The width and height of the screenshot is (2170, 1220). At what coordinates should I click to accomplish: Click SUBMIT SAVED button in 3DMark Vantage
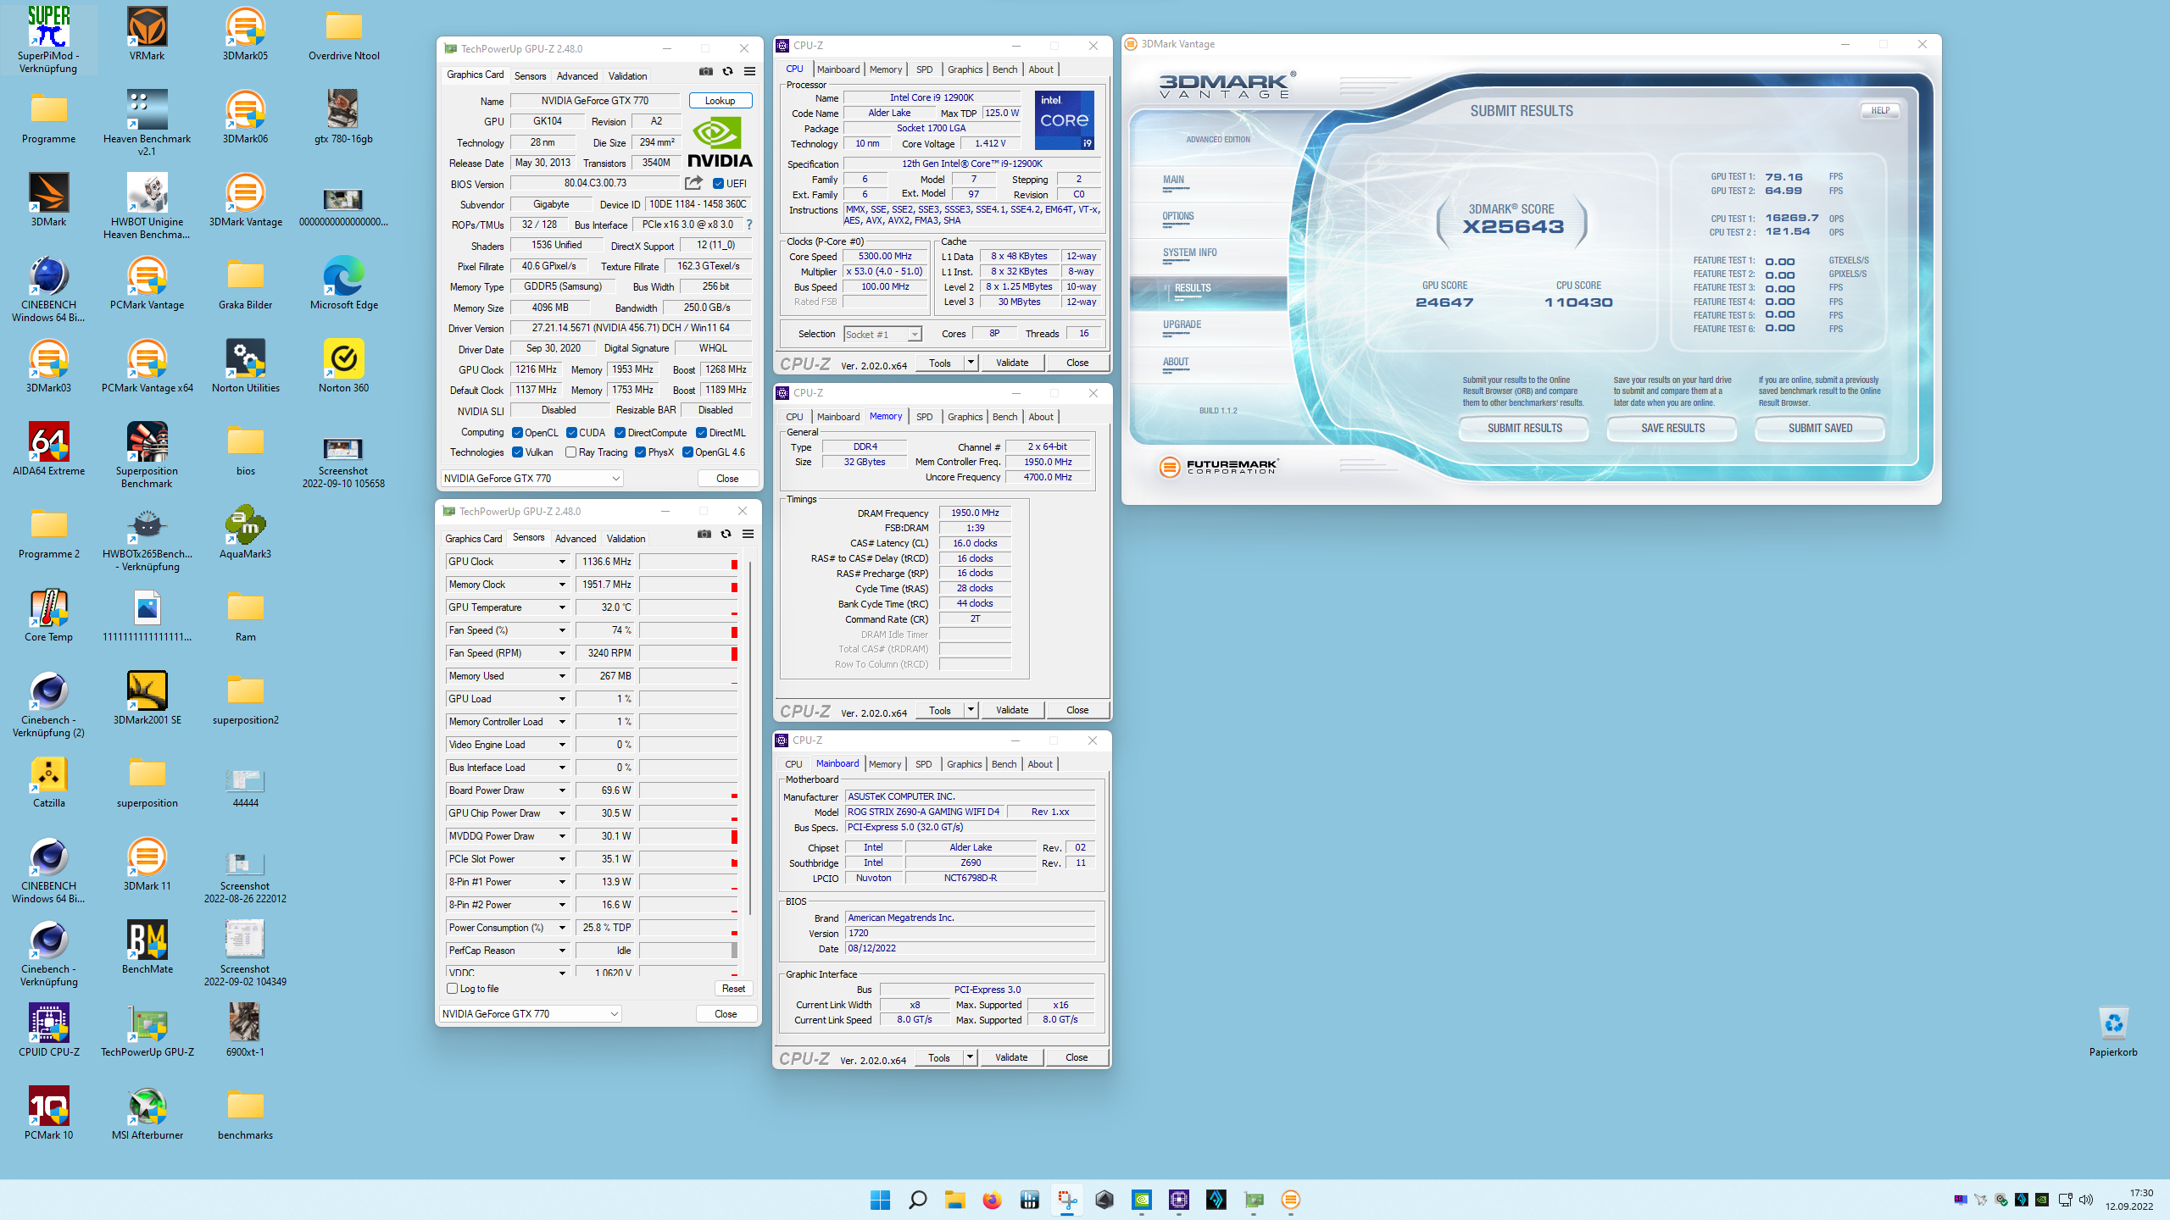click(1820, 428)
